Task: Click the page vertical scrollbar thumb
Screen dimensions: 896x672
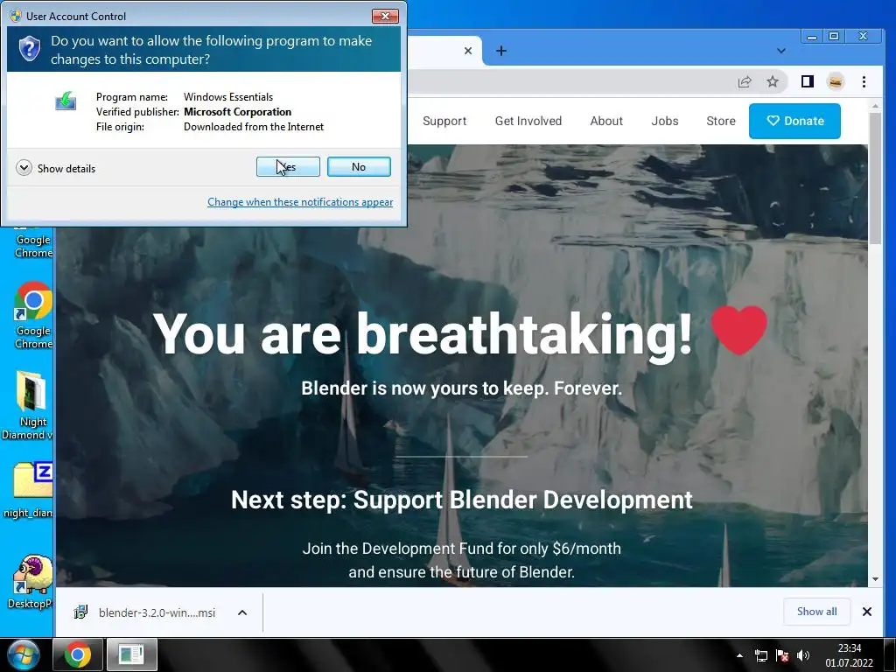Action: point(875,178)
